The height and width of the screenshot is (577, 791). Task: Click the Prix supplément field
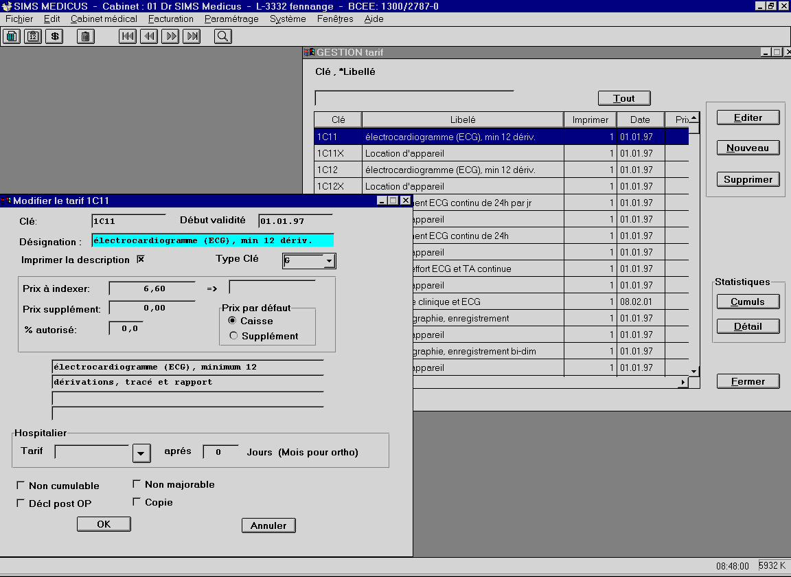coord(152,308)
